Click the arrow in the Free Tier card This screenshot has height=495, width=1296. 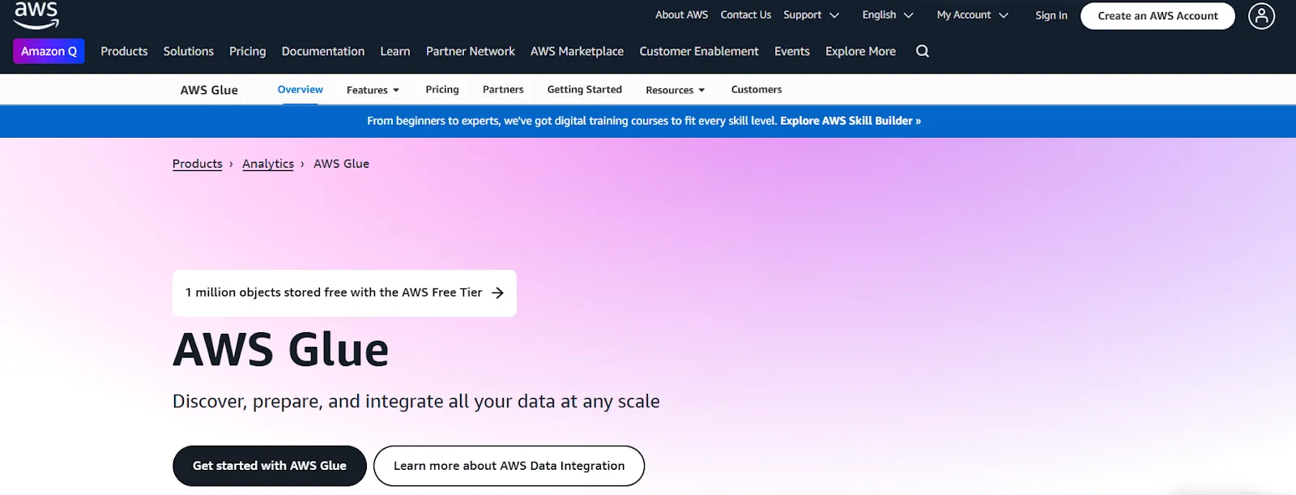pyautogui.click(x=497, y=292)
